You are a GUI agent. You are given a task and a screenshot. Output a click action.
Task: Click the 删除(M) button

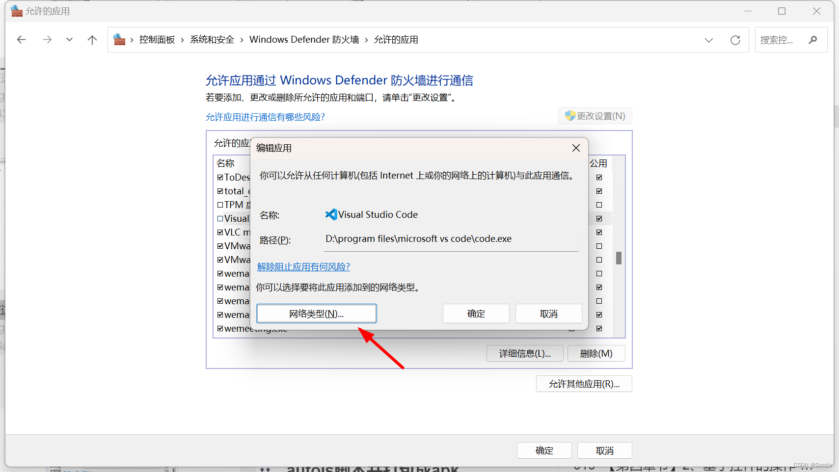596,353
